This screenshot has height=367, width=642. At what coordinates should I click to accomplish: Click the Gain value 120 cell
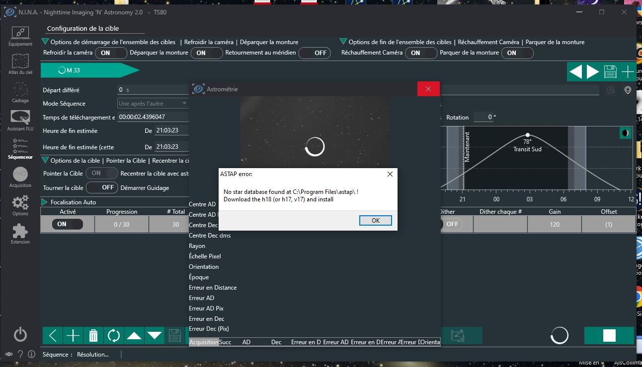[x=555, y=224]
